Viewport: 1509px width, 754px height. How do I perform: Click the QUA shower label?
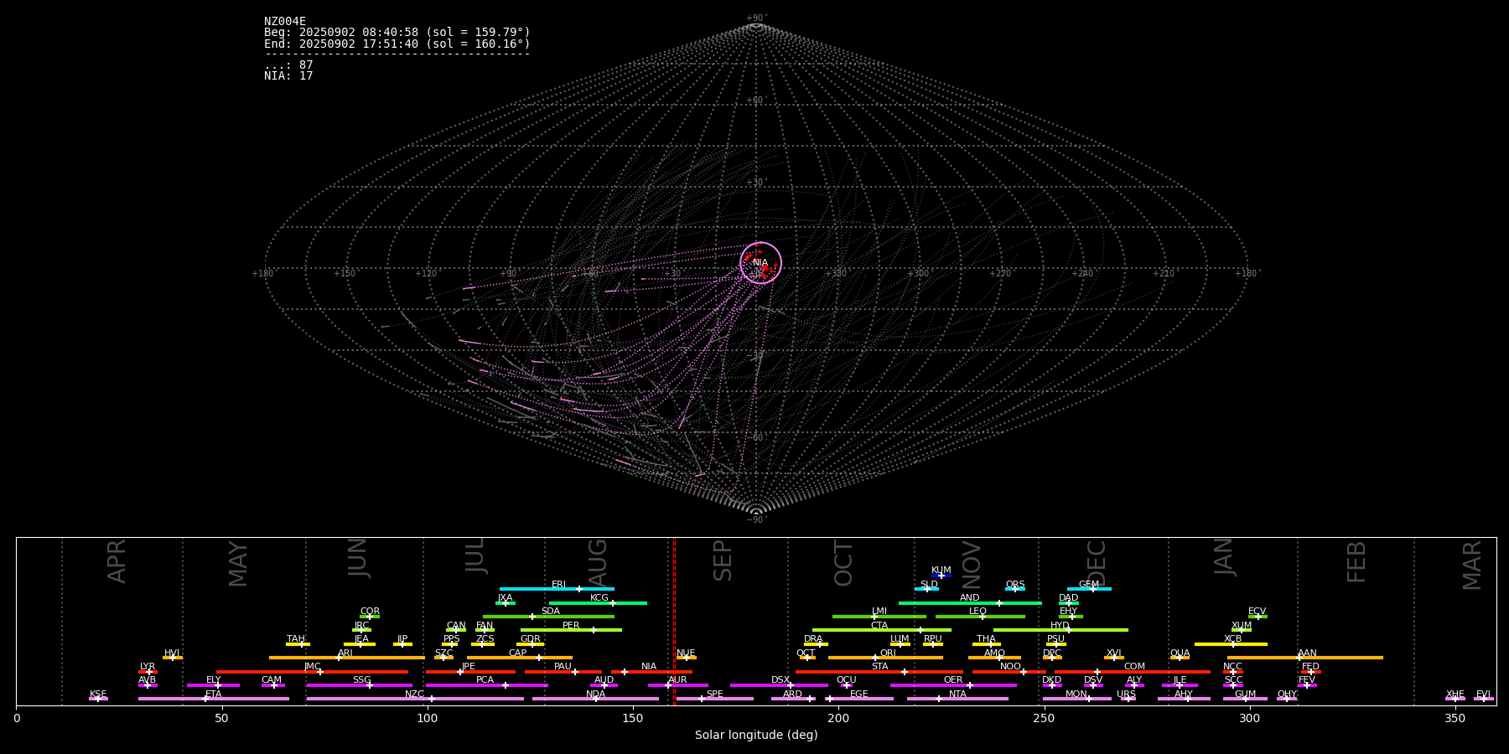coord(1180,653)
